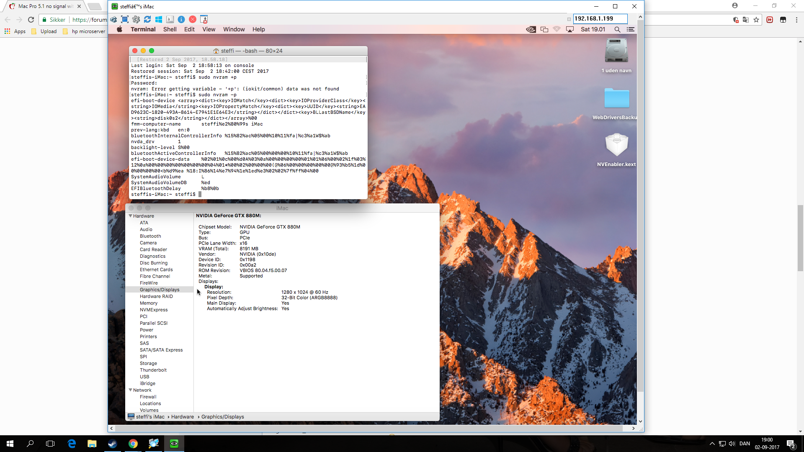Click the red disconnect icon in the viewer toolbar
Image resolution: width=804 pixels, height=452 pixels.
[193, 19]
